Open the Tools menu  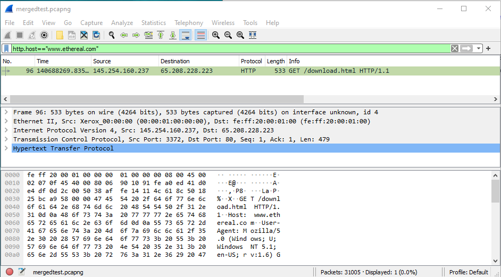tap(250, 23)
